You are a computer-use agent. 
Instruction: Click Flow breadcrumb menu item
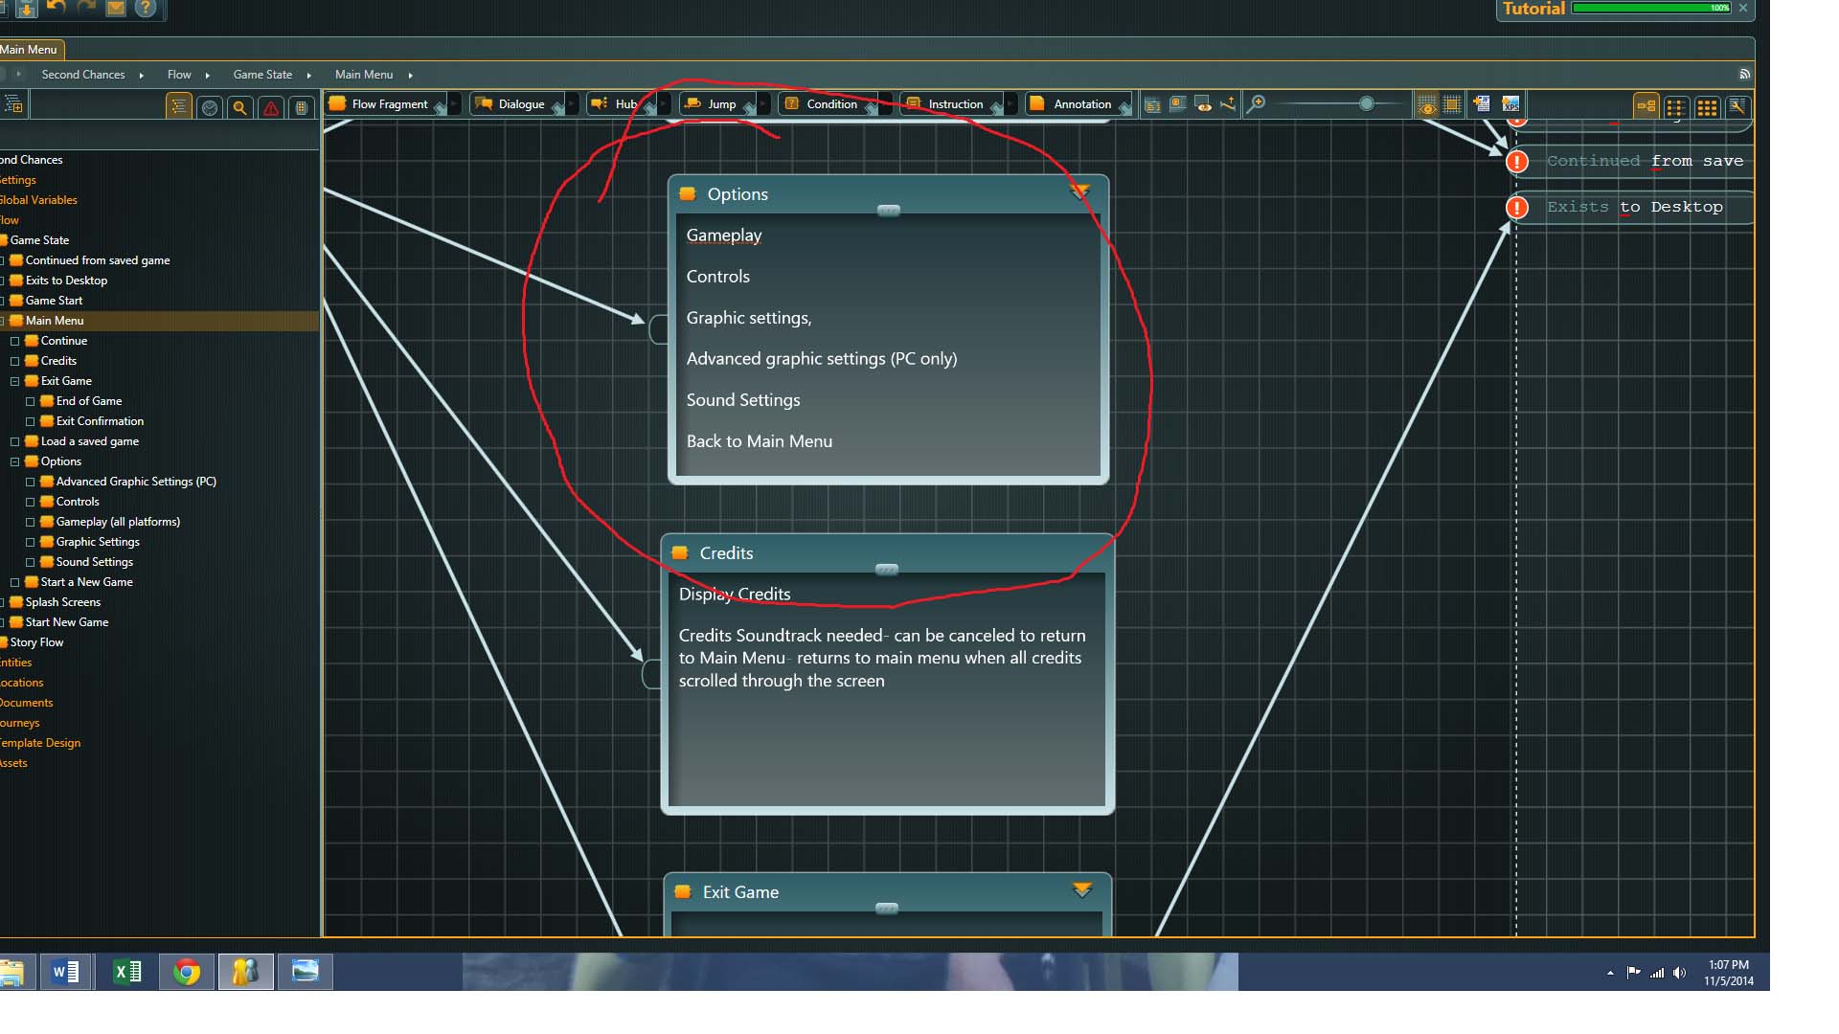[179, 73]
